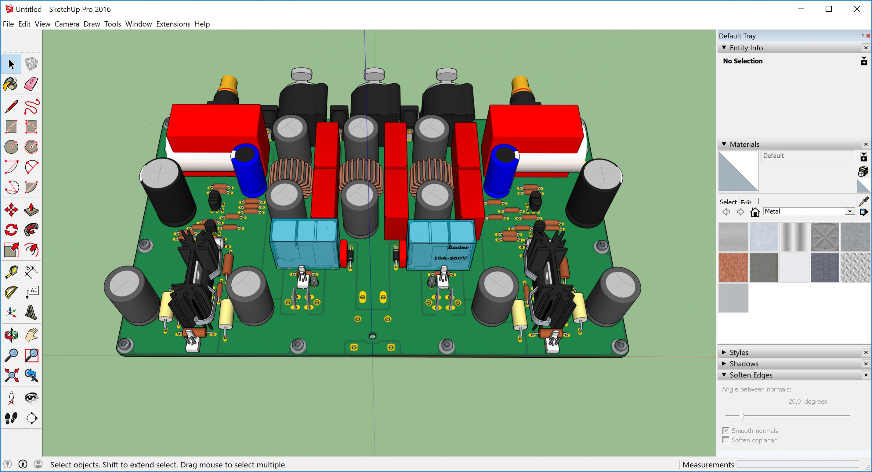Select the Eraser tool
872x472 pixels.
[x=31, y=84]
